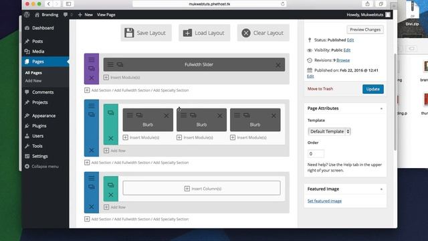The height and width of the screenshot is (241, 428).
Task: Collapse the Featured Image panel
Action: 381,189
